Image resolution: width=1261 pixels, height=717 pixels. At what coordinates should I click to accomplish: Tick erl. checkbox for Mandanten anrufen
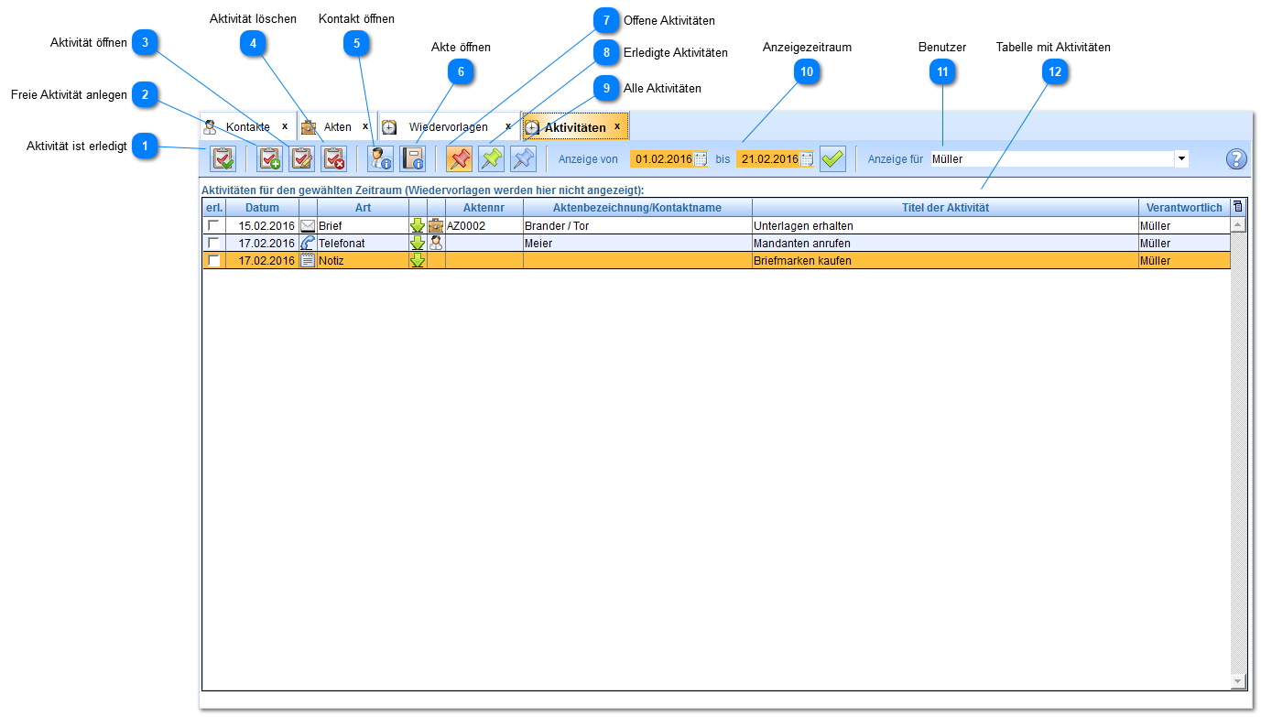[x=213, y=243]
